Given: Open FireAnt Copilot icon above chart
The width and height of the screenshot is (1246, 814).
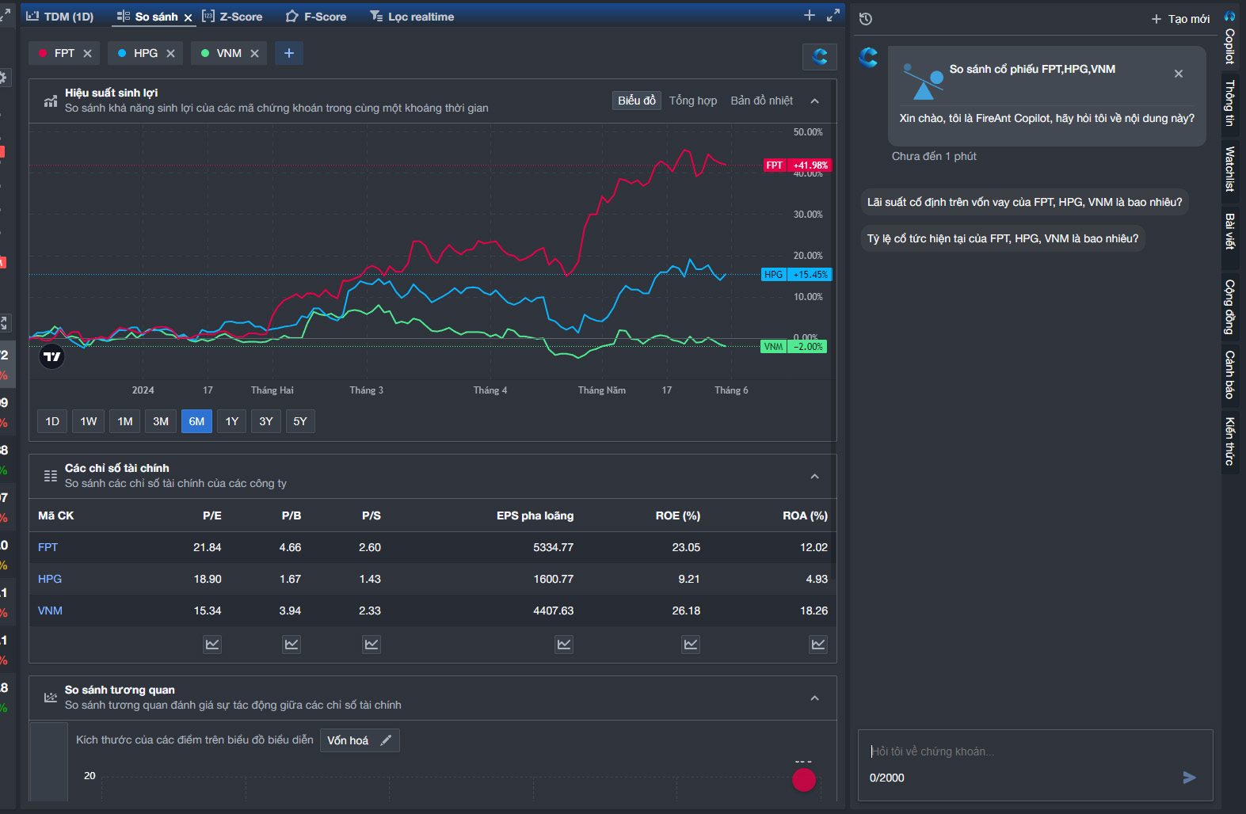Looking at the screenshot, I should tap(820, 56).
